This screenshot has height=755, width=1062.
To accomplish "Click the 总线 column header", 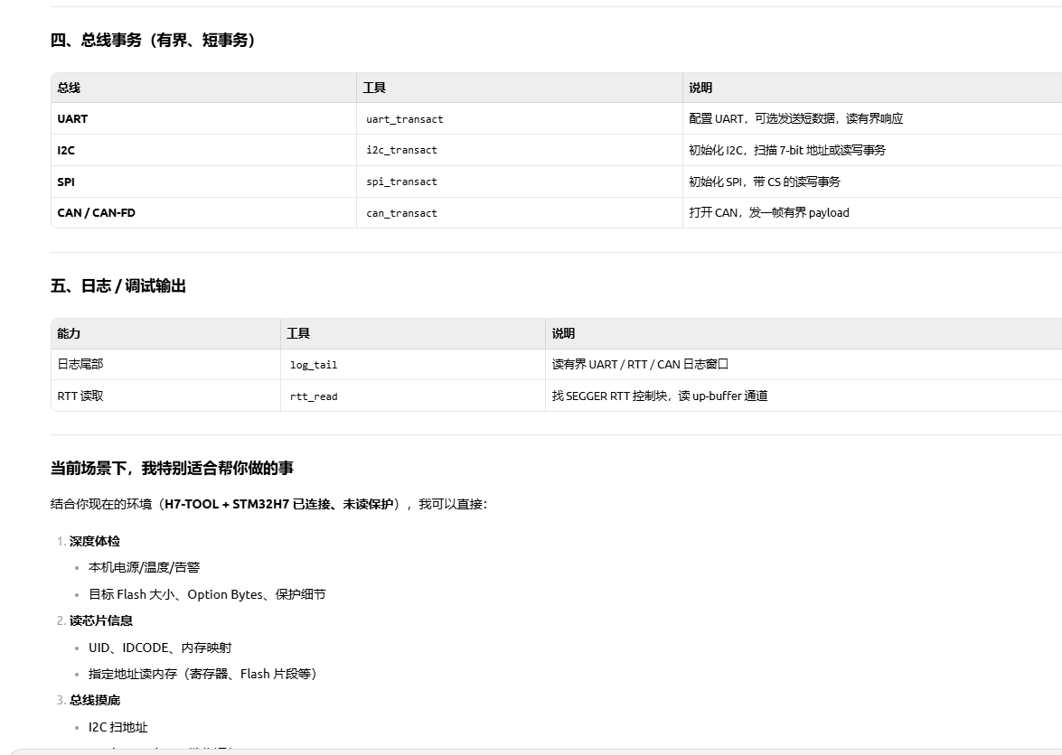I will (69, 88).
